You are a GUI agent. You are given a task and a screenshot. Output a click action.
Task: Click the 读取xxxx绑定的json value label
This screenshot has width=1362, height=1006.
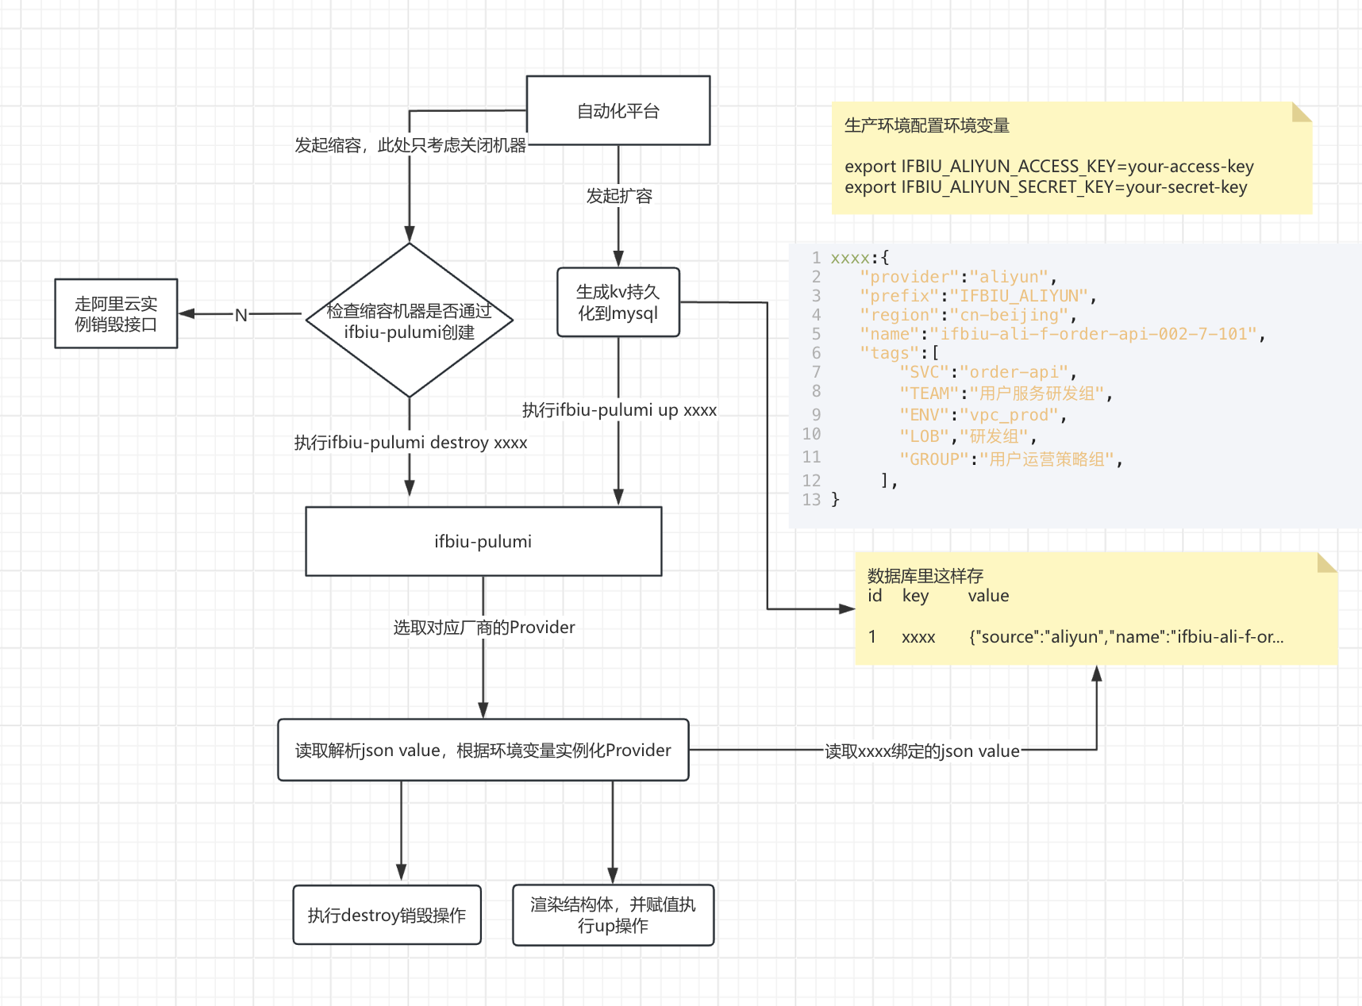922,751
